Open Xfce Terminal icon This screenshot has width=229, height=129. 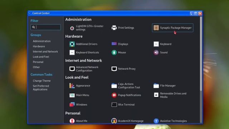pos(114,105)
